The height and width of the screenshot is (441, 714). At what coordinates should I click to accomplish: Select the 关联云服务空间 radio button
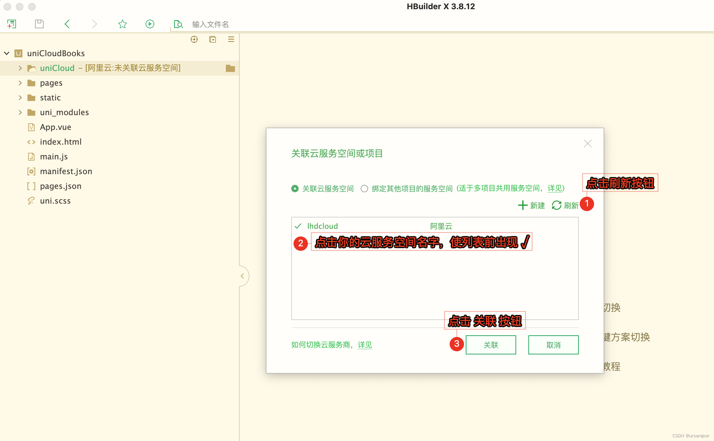pyautogui.click(x=295, y=189)
